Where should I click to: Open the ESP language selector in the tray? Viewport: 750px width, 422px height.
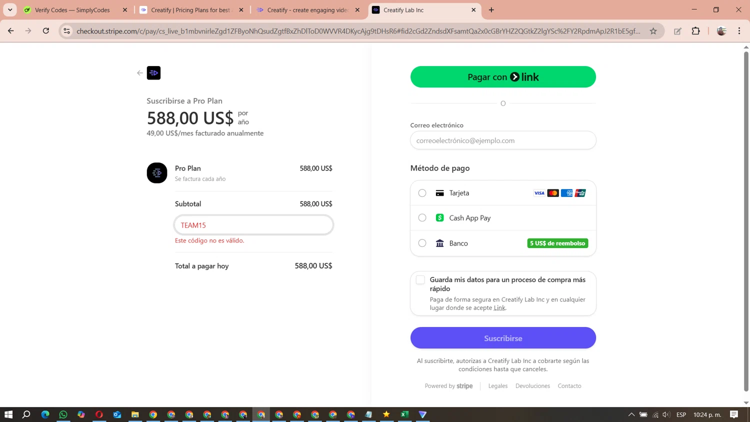(681, 414)
